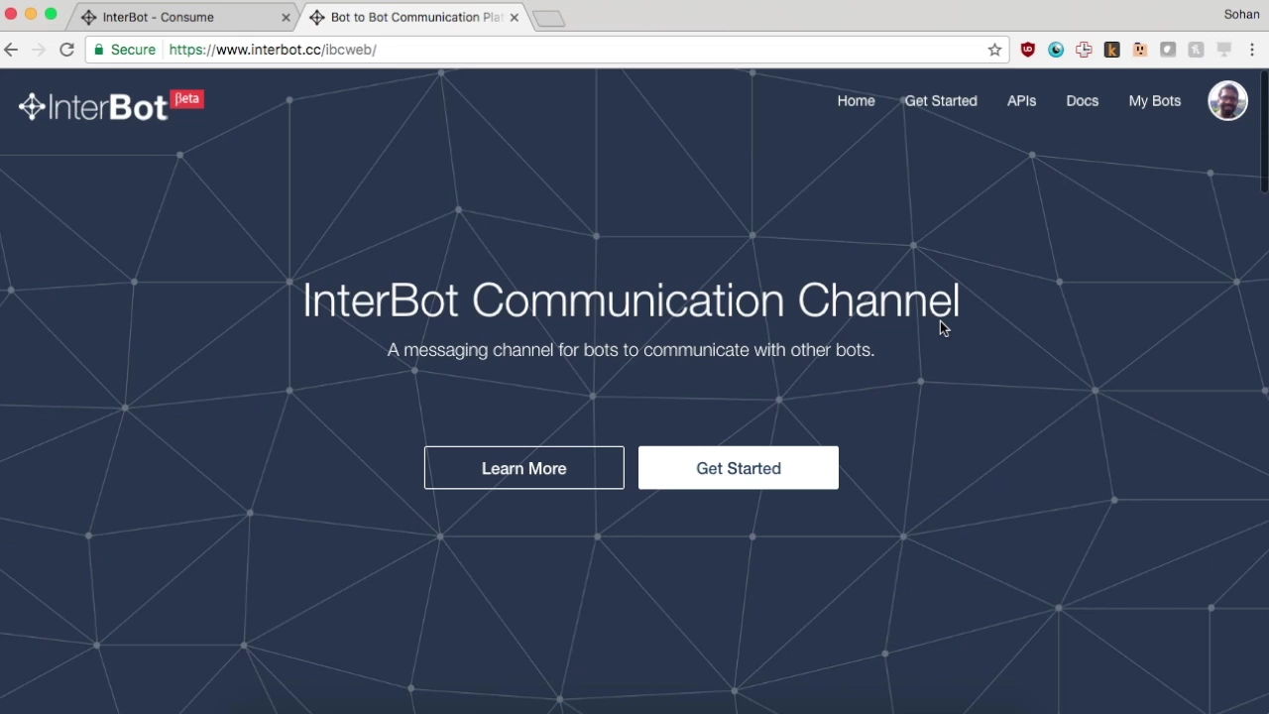This screenshot has width=1269, height=714.
Task: Open My Bots page
Action: [1154, 101]
